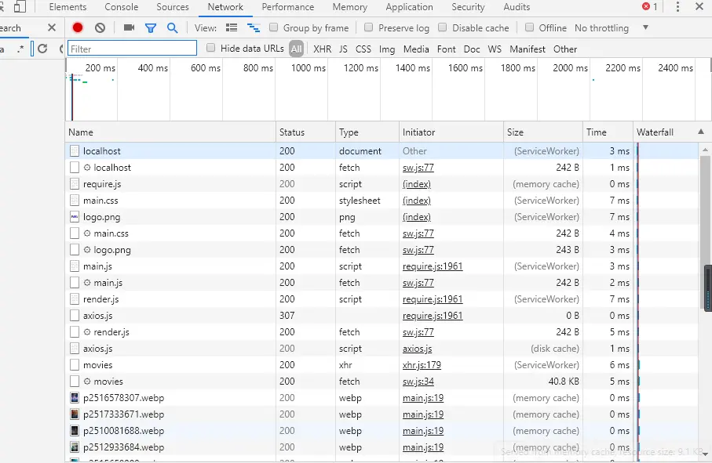Switch to the Application tab
This screenshot has height=463, width=712.
click(x=409, y=7)
